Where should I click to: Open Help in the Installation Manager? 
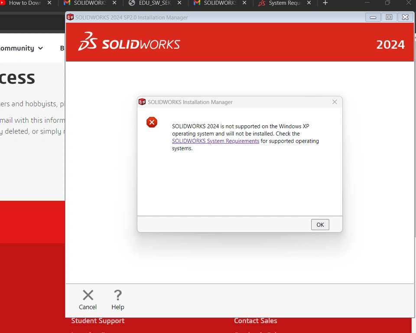coord(118,300)
